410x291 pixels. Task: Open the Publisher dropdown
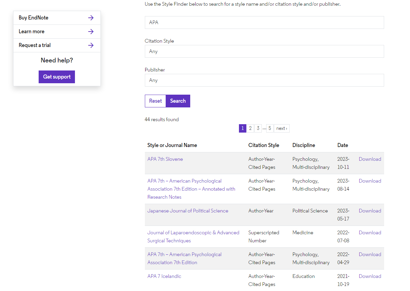tap(264, 80)
